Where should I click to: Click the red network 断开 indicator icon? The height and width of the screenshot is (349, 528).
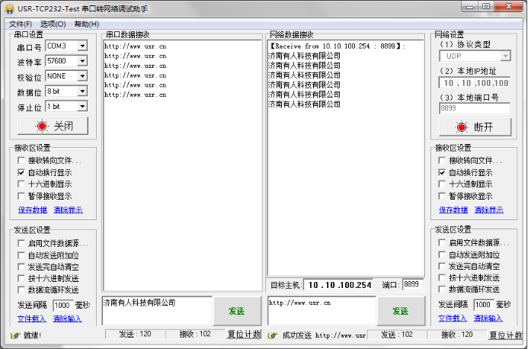(x=461, y=126)
